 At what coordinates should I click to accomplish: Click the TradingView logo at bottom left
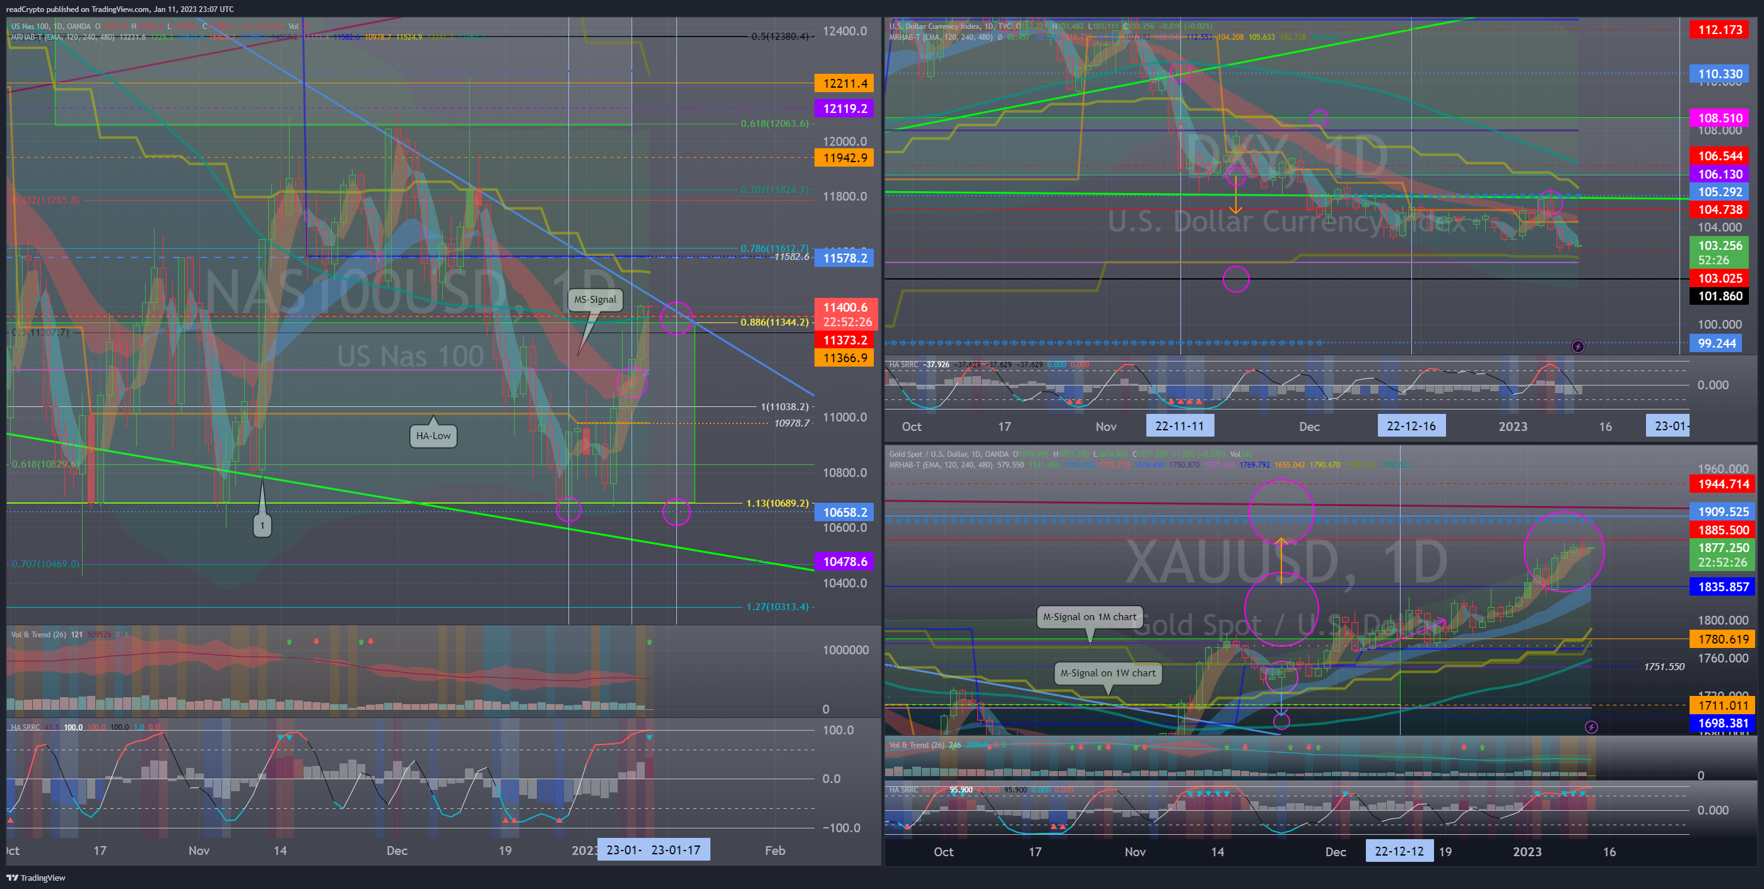click(x=35, y=878)
